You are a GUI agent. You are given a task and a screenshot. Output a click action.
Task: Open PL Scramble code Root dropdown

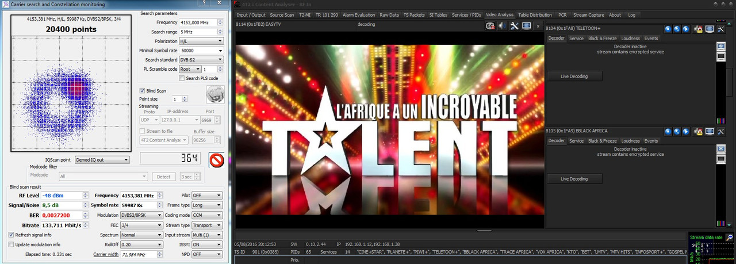pos(189,69)
